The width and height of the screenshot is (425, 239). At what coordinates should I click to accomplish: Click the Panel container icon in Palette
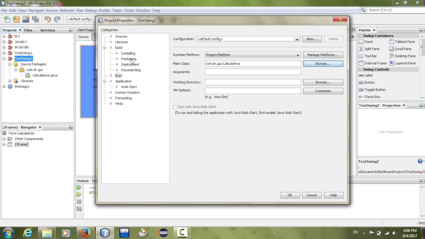[x=361, y=42]
